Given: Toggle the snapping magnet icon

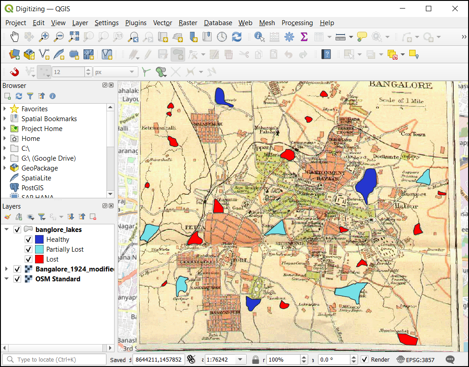Looking at the screenshot, I should tap(14, 72).
